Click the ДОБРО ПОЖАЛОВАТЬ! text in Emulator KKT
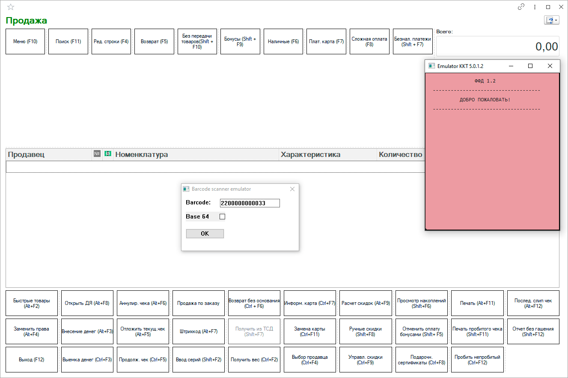This screenshot has width=568, height=378. coord(485,100)
